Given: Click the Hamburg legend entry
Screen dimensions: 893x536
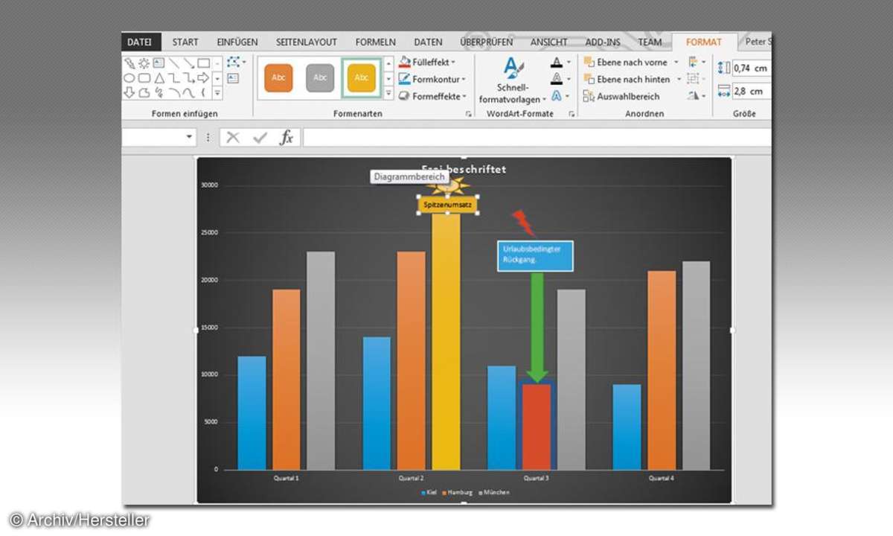Looking at the screenshot, I should point(458,492).
